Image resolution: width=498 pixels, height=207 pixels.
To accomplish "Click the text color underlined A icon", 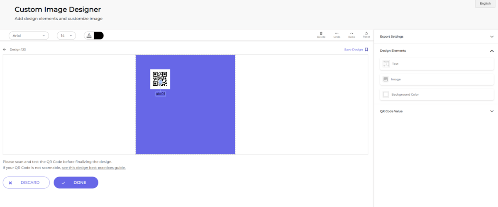I will click(89, 36).
